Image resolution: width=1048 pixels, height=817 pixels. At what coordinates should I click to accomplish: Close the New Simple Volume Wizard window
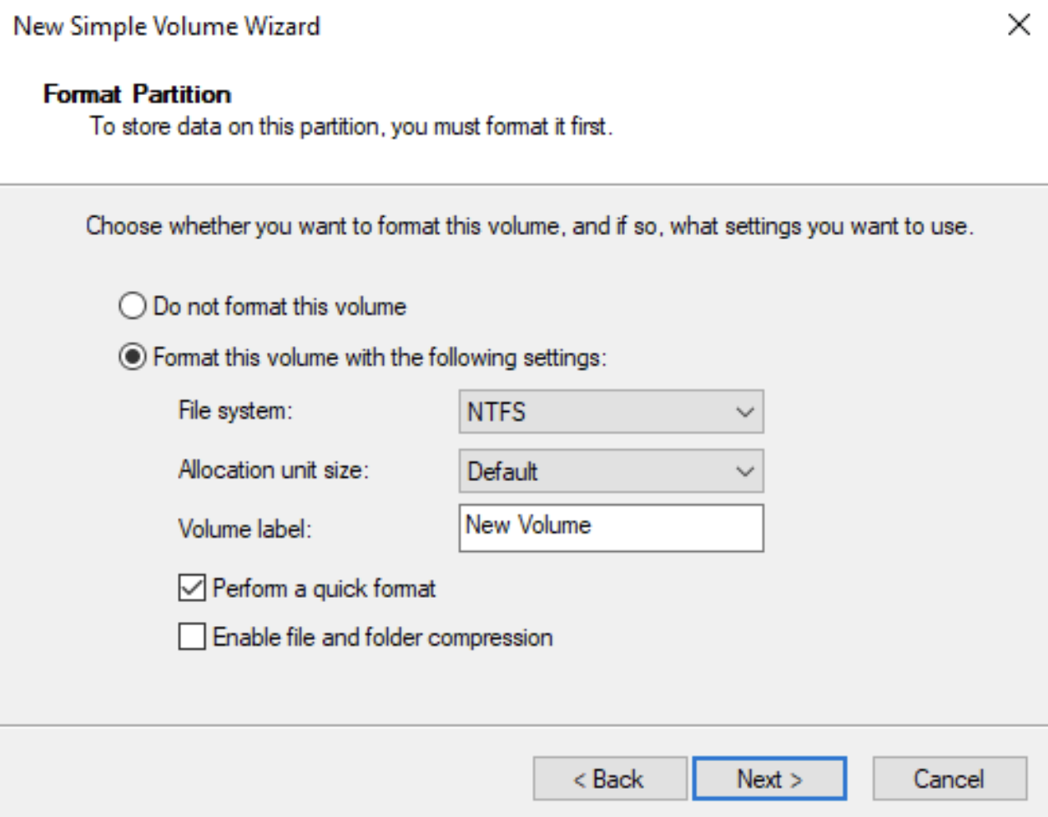pos(1019,25)
